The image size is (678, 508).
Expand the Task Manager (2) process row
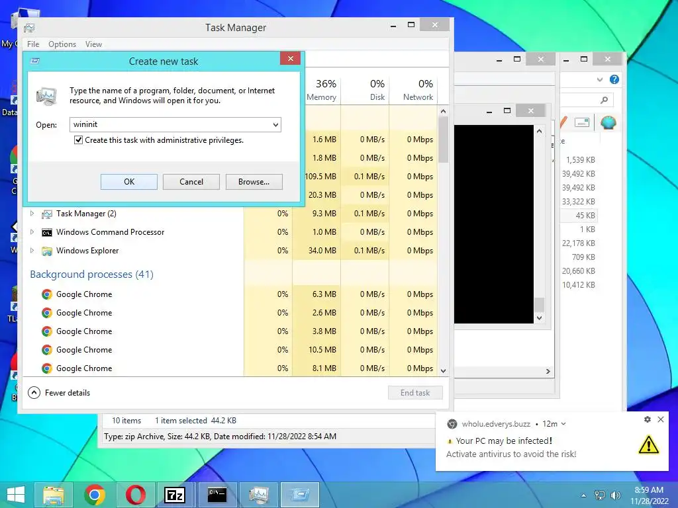pos(32,214)
